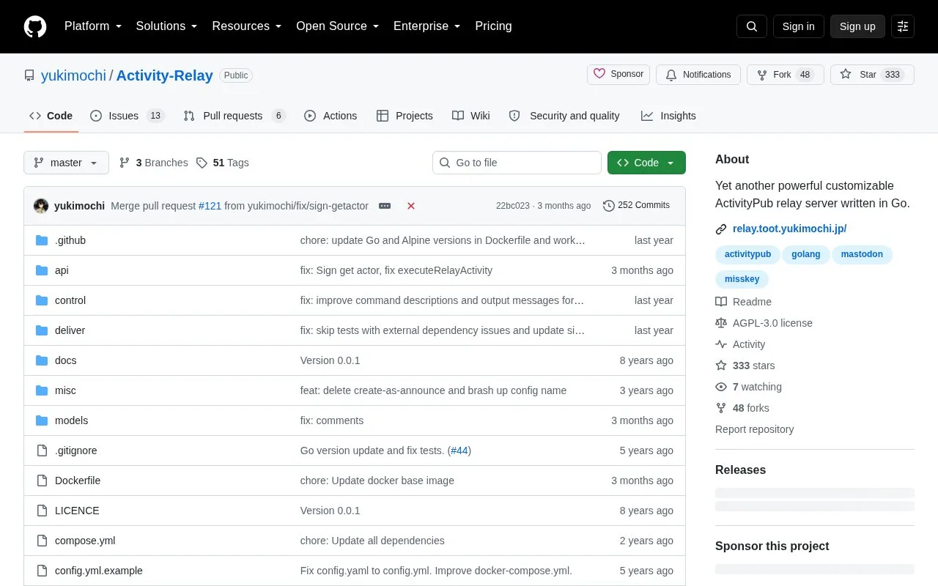Screen dimensions: 938x586
Task: Focus the Go to file search field
Action: click(x=517, y=163)
